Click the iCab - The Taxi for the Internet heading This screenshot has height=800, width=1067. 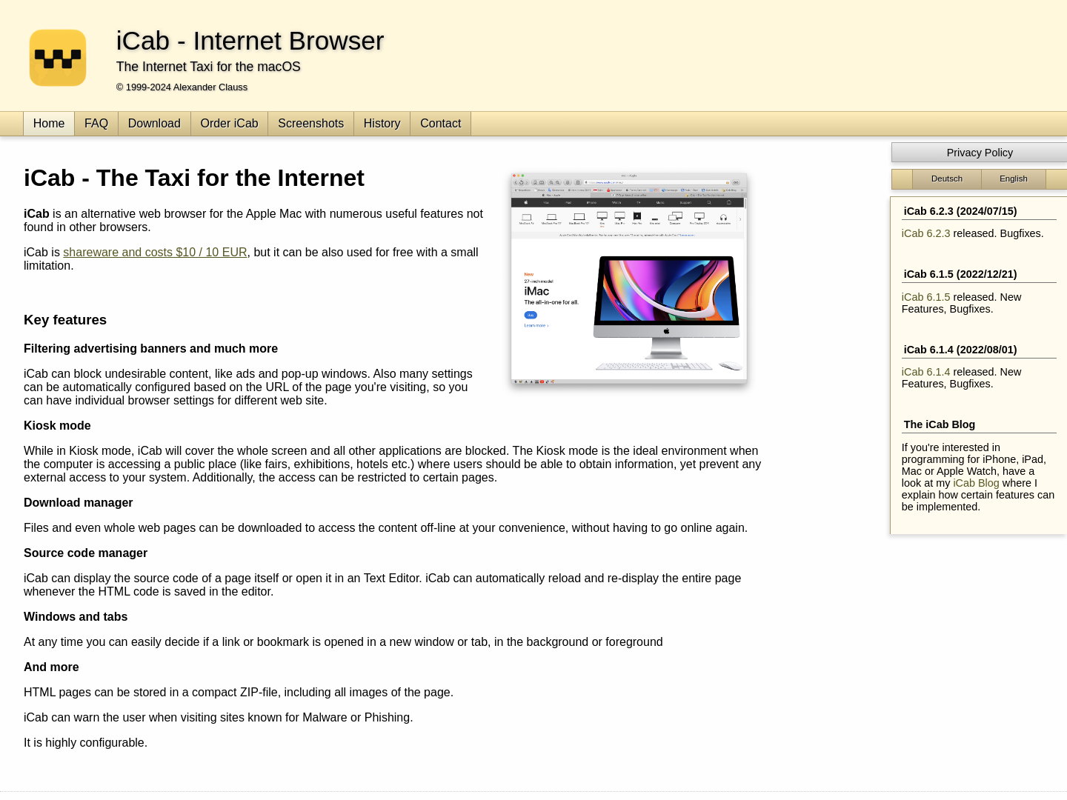tap(194, 179)
